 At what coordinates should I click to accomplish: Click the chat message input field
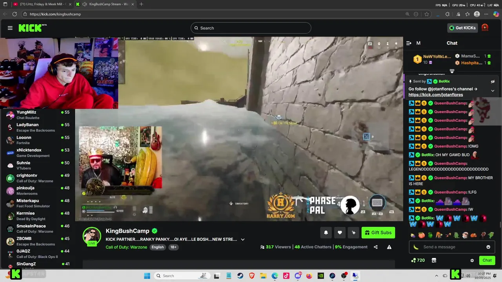click(452, 247)
